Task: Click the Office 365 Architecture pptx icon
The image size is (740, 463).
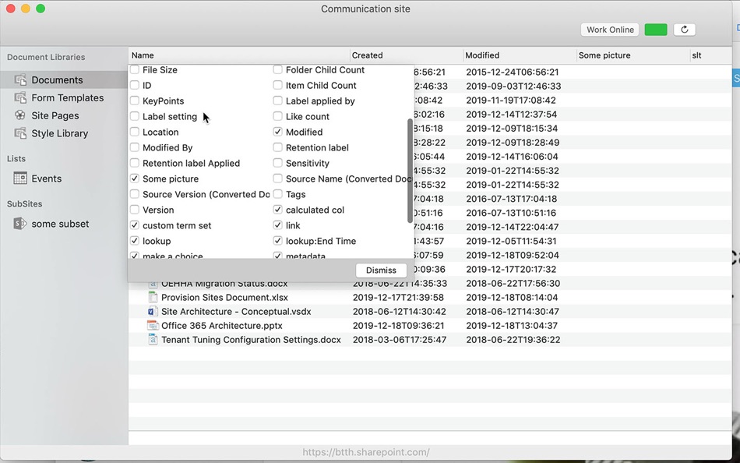Action: [x=153, y=326]
